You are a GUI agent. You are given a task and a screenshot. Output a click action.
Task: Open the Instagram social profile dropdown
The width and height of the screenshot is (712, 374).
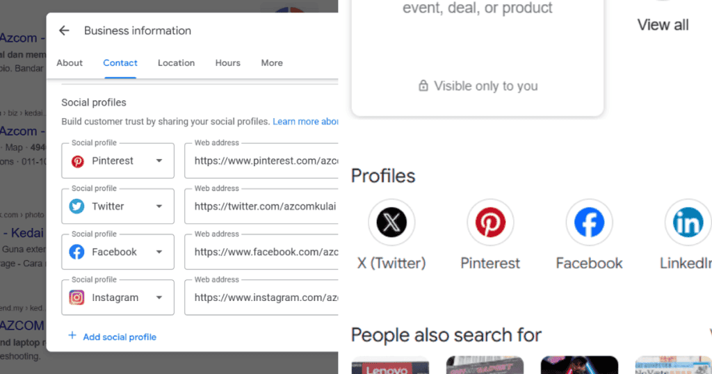click(159, 298)
